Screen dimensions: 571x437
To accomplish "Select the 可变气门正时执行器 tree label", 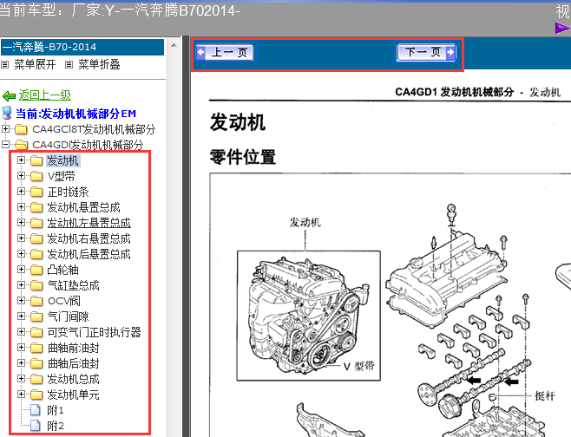I will point(94,333).
